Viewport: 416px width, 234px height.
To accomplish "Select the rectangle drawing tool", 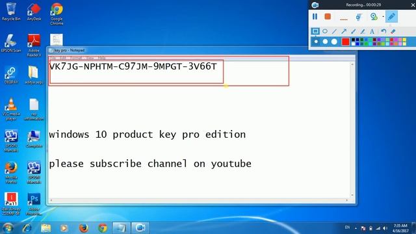I will tap(315, 31).
